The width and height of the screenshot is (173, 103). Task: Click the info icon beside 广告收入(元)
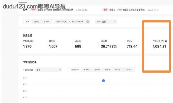click(166, 41)
